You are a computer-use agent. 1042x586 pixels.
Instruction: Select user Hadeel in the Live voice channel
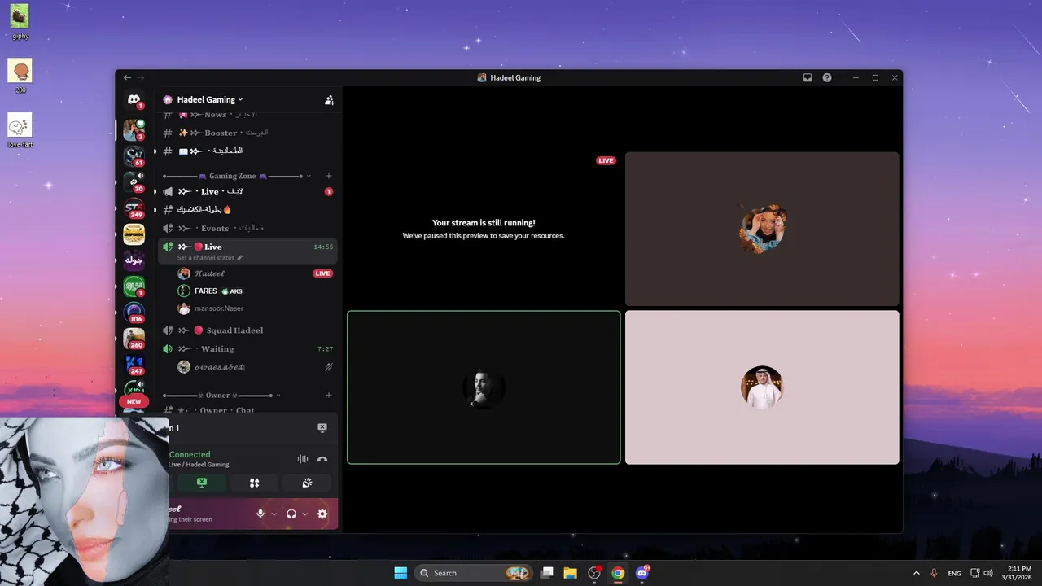255,273
